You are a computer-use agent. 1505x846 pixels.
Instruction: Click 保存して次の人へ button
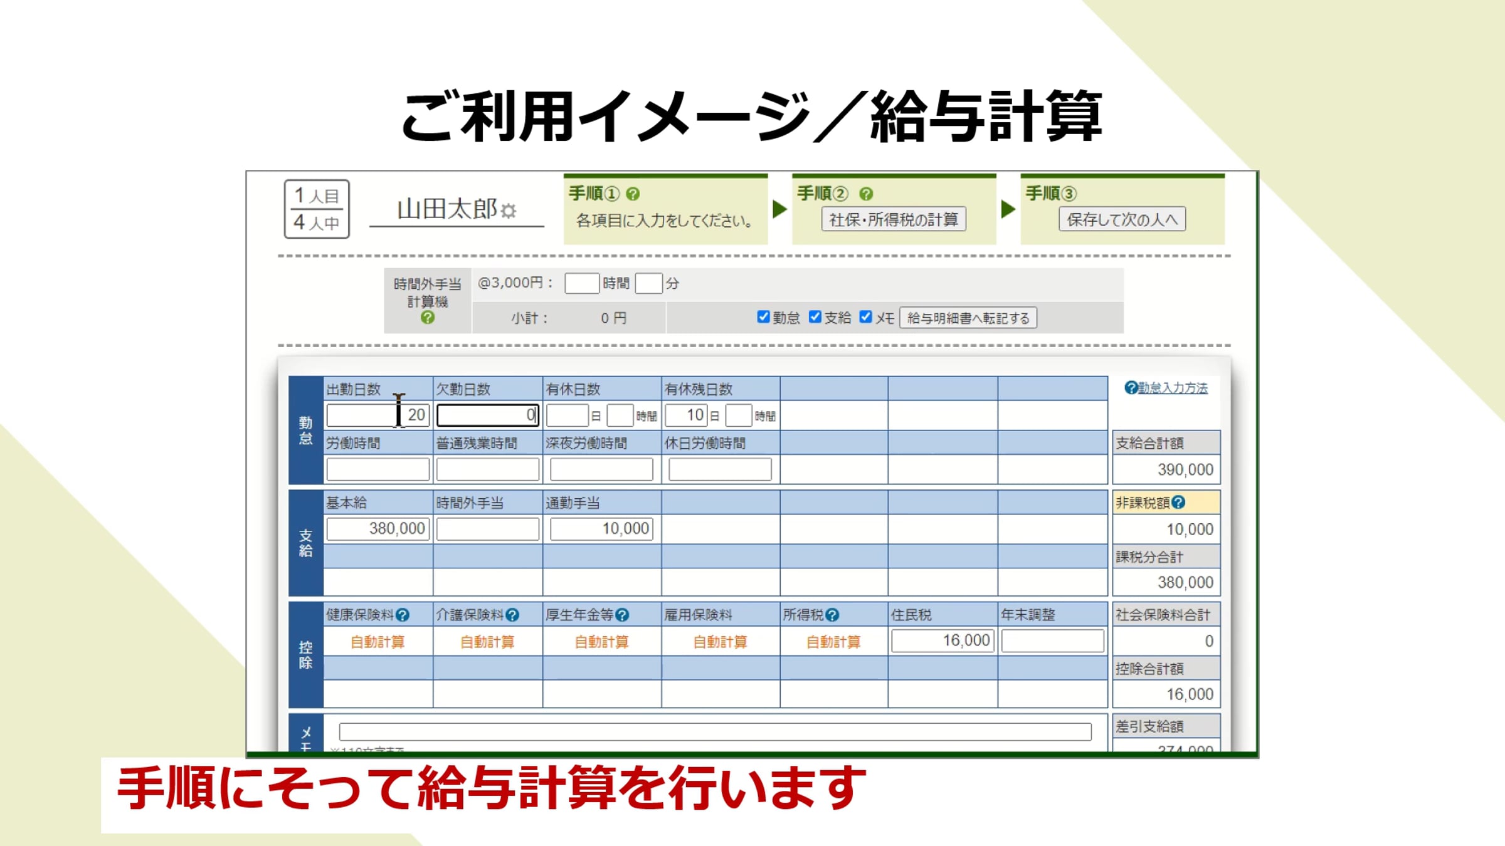pyautogui.click(x=1122, y=219)
